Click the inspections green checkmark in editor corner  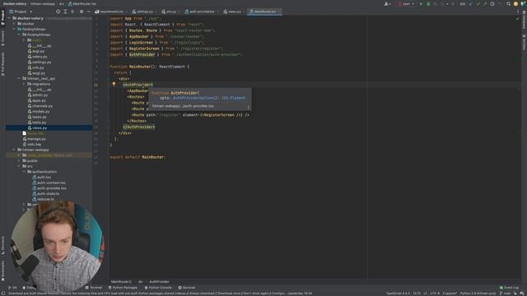(x=518, y=19)
